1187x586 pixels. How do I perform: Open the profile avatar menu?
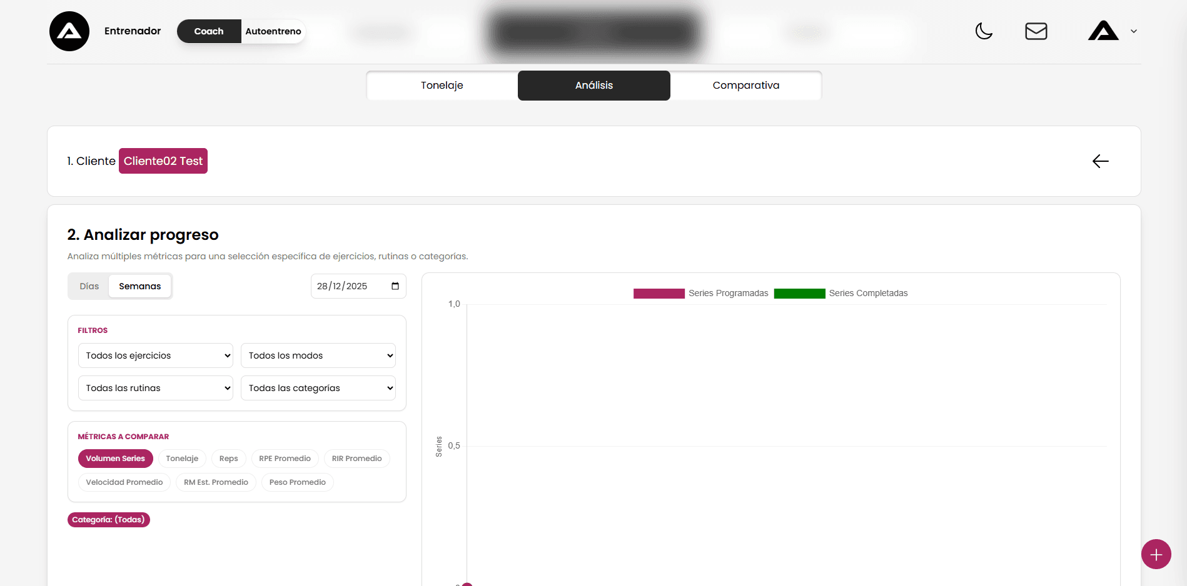(x=1103, y=31)
